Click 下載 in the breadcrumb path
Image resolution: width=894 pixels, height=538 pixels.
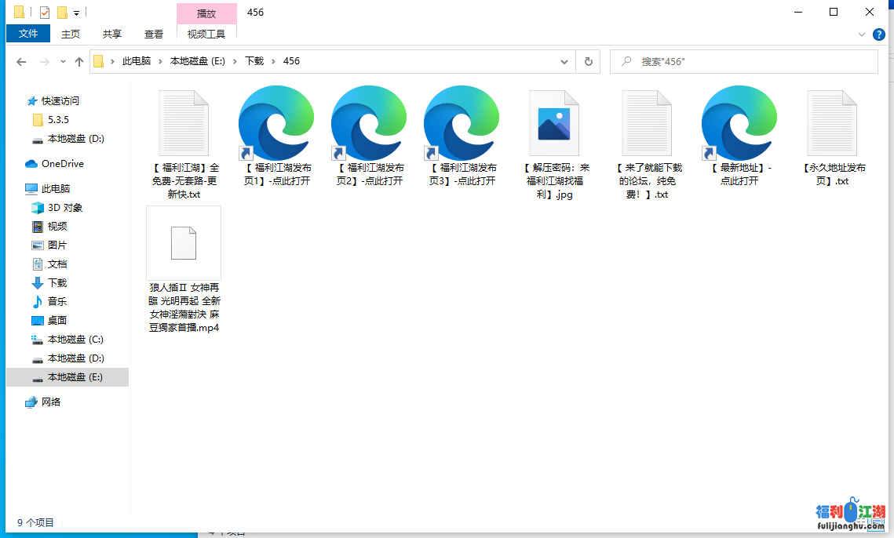[254, 61]
